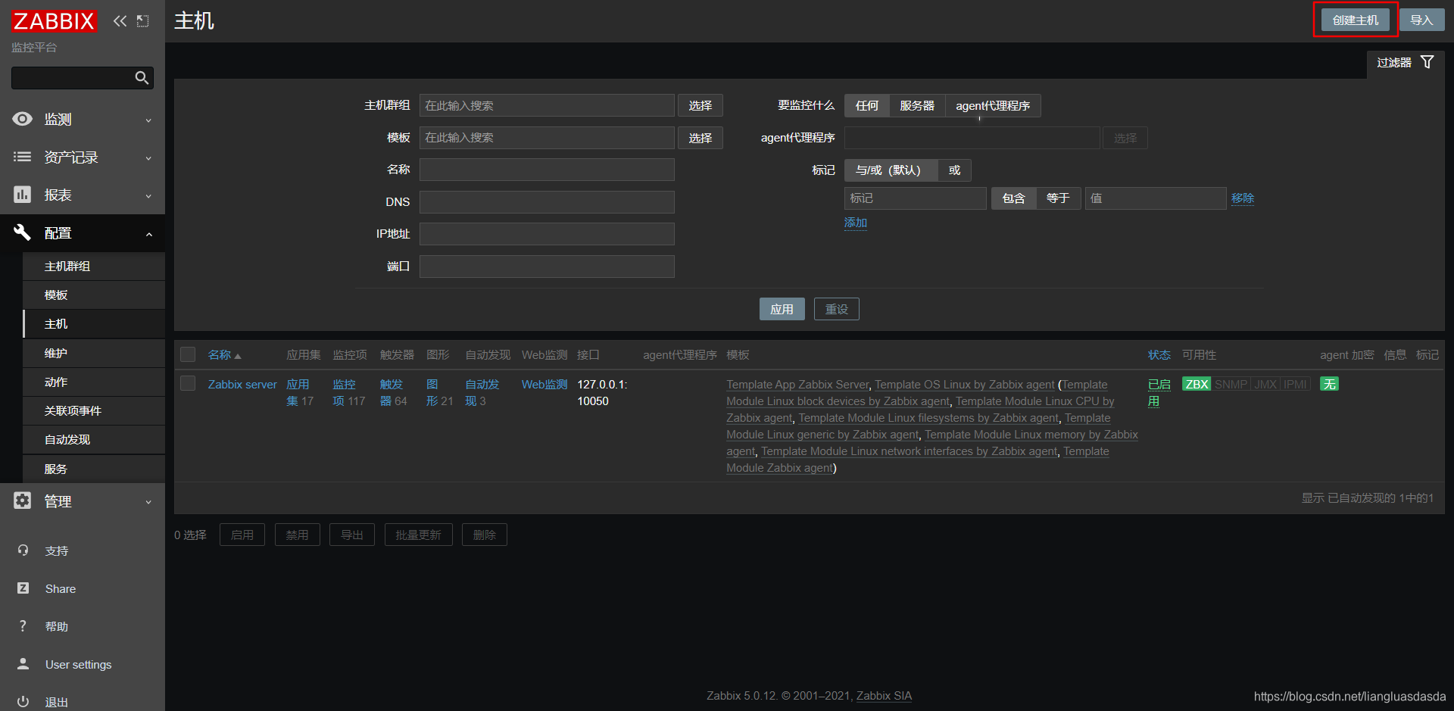The height and width of the screenshot is (711, 1454).
Task: Click the ZBX availability badge
Action: 1197,385
